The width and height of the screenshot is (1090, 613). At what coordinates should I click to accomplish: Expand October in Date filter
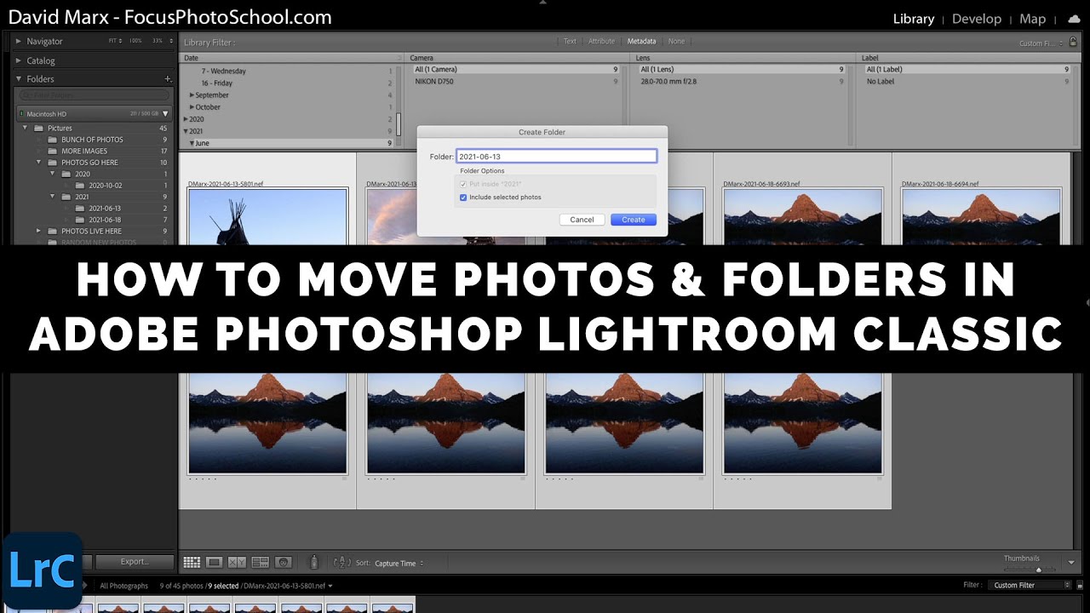tap(192, 107)
